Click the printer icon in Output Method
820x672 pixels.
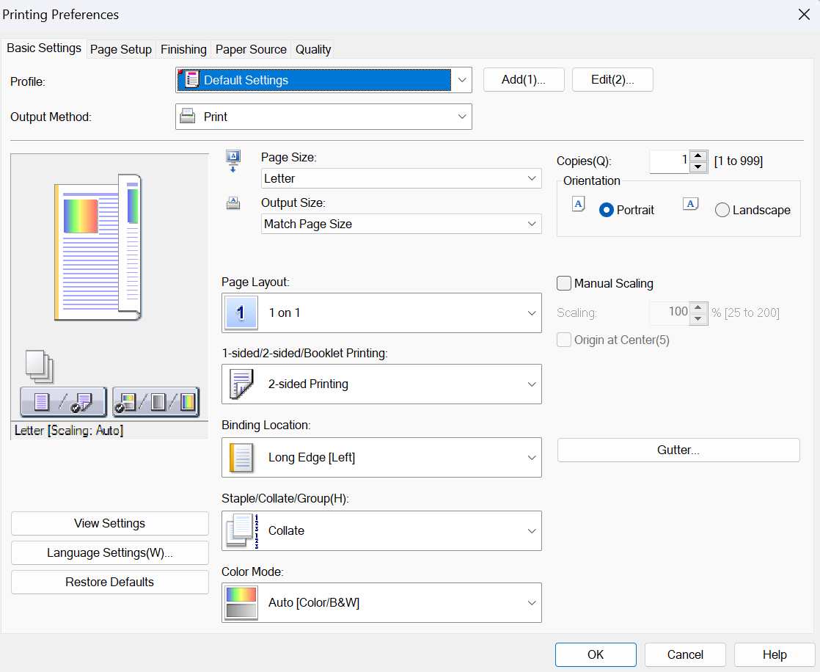(188, 117)
